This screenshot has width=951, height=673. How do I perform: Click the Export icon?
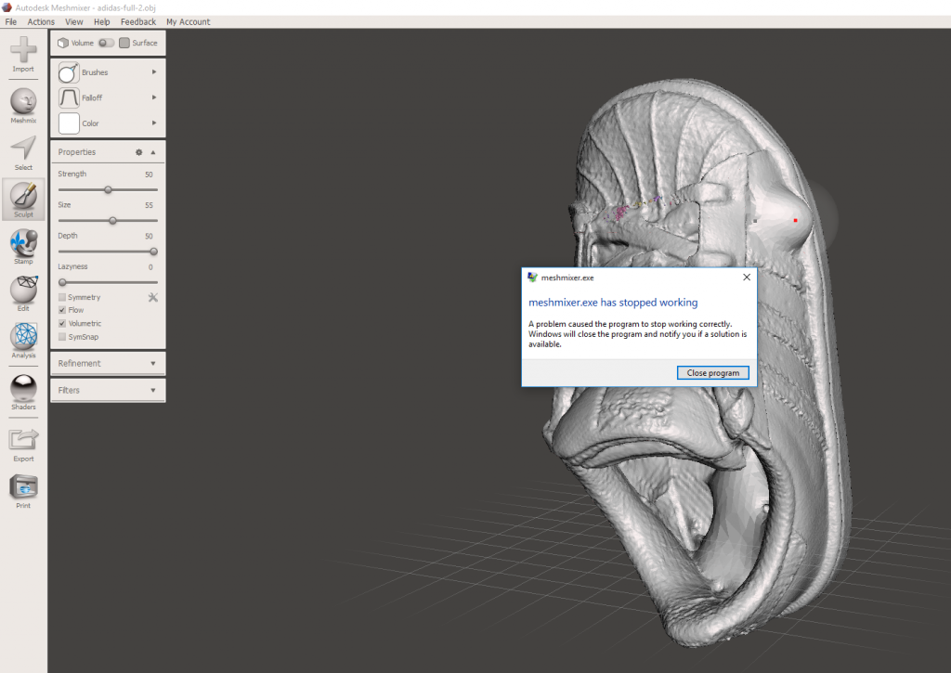click(x=23, y=440)
